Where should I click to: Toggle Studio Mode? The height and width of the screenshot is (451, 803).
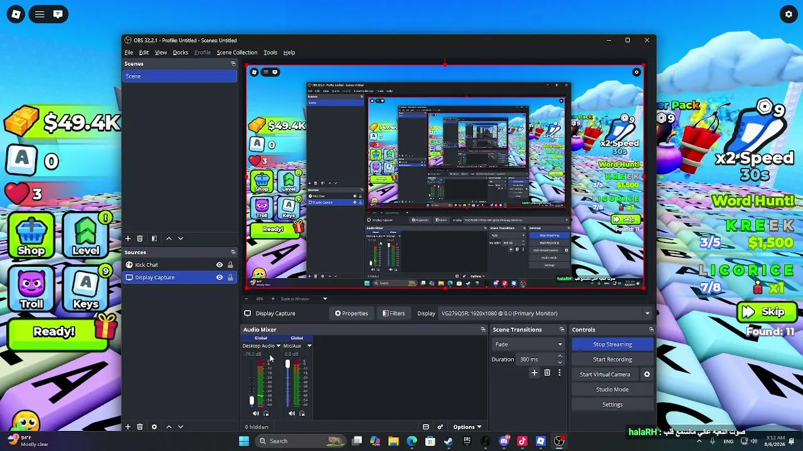click(x=612, y=390)
